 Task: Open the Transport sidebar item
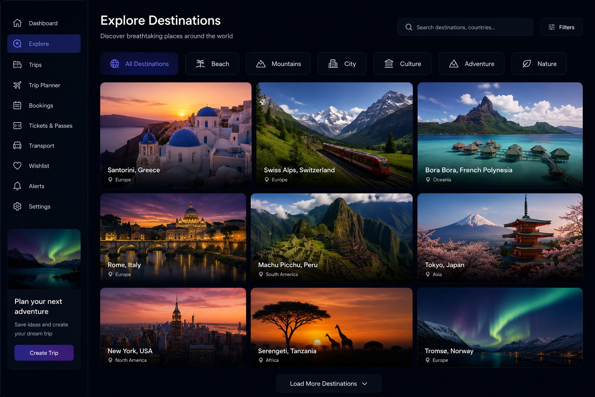tap(44, 146)
